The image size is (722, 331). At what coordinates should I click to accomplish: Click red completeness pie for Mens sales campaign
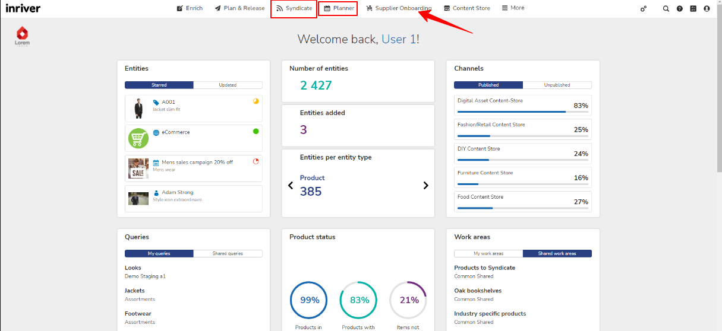click(256, 161)
